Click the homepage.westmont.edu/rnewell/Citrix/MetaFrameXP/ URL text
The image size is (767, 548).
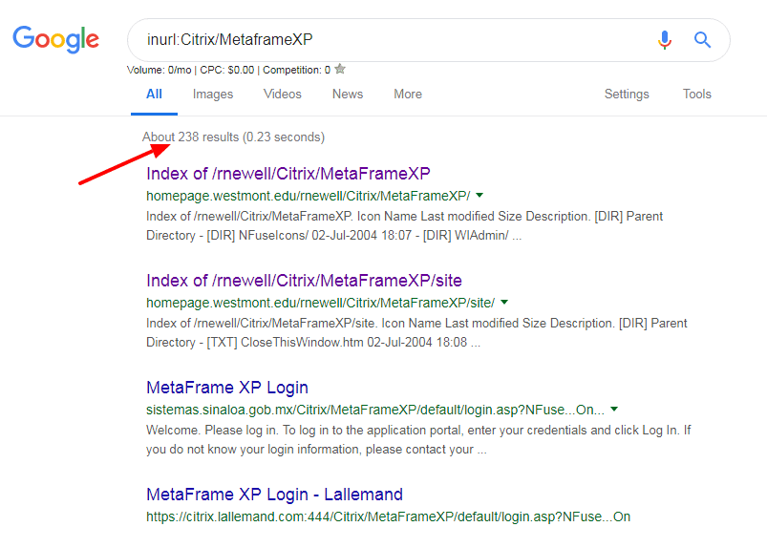click(x=309, y=196)
